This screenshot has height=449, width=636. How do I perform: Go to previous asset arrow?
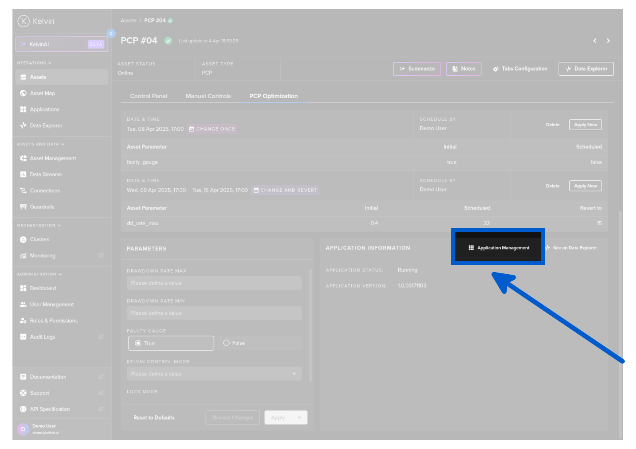pyautogui.click(x=595, y=41)
